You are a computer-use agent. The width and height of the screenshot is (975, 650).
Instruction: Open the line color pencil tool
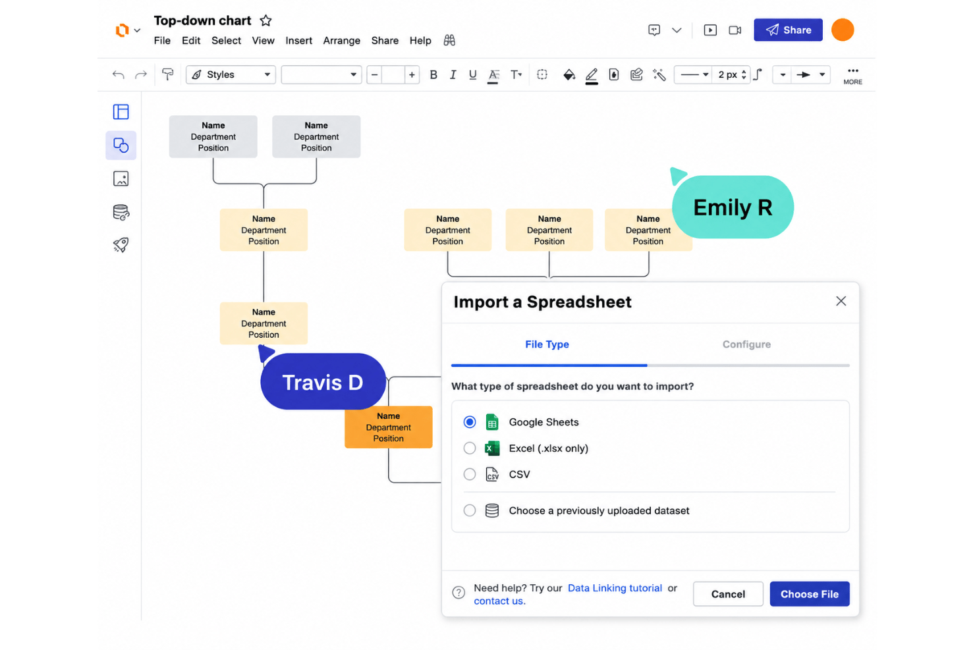point(592,76)
